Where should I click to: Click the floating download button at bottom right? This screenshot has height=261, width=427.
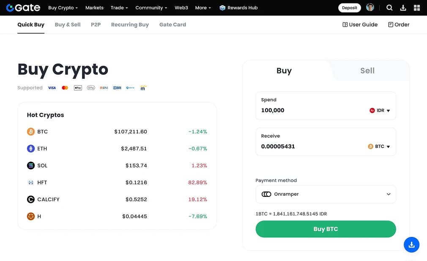click(411, 245)
